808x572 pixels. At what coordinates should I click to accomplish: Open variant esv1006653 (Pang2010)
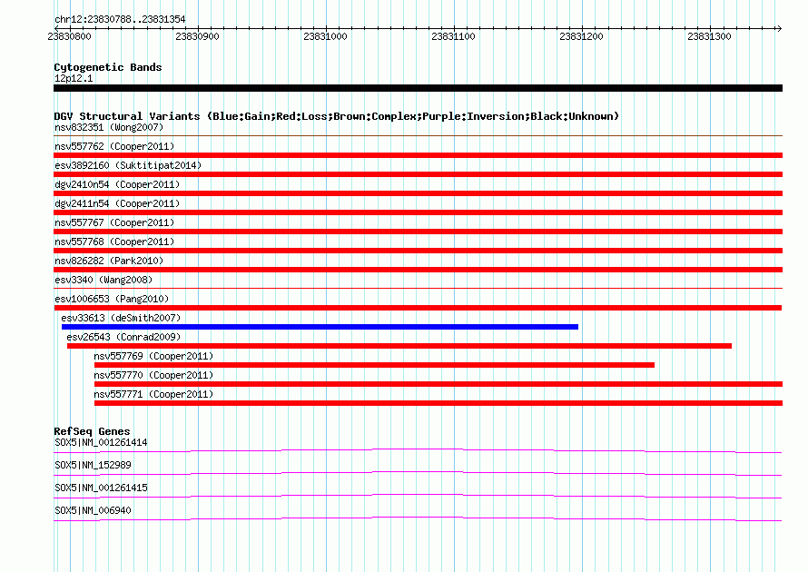(112, 299)
